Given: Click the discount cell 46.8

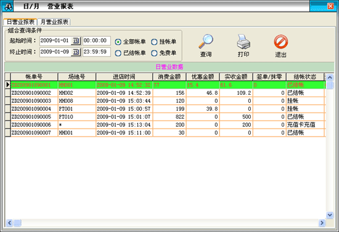Looking at the screenshot, I should pos(203,93).
